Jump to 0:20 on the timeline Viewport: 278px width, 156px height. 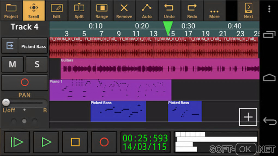click(x=142, y=26)
